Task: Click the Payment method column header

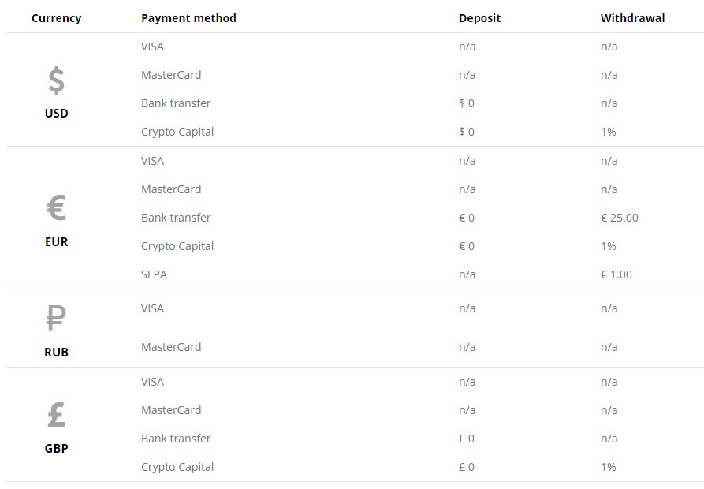Action: 188,18
